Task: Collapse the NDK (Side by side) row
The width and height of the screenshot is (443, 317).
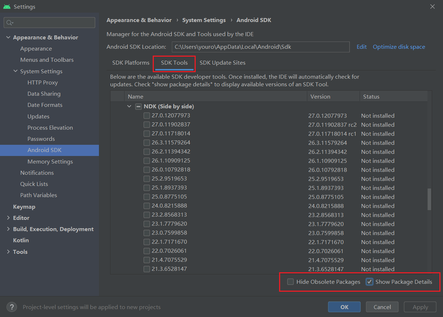Action: [129, 107]
